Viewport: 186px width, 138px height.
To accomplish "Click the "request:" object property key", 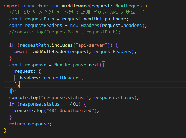I will click(x=25, y=71).
